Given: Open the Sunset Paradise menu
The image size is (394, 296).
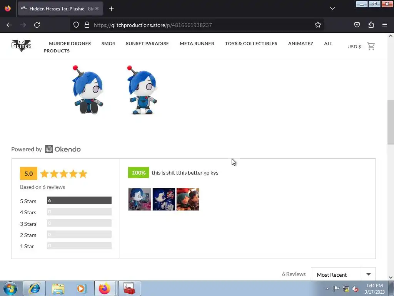Looking at the screenshot, I should [x=147, y=43].
